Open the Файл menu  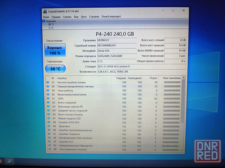click(46, 17)
